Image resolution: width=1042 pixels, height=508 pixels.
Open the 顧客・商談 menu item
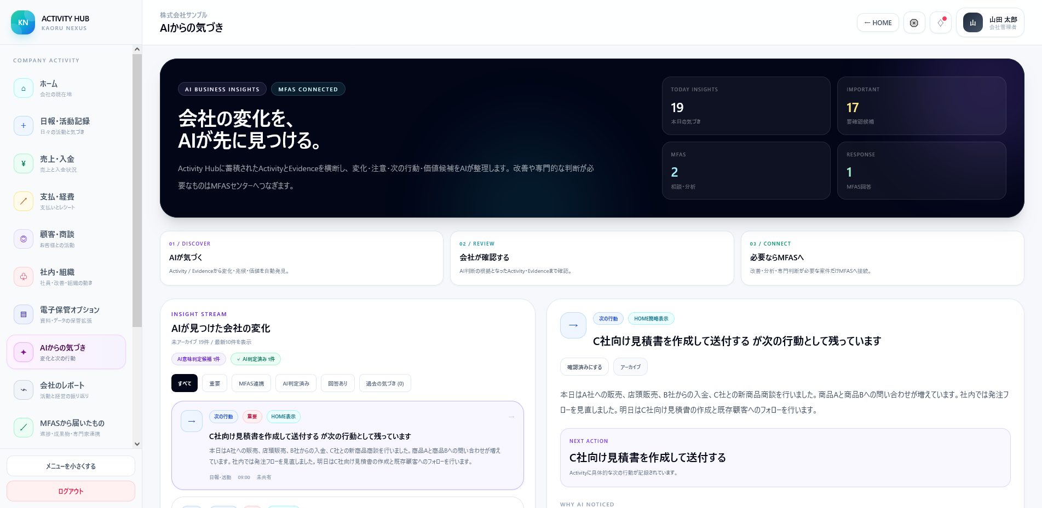66,239
